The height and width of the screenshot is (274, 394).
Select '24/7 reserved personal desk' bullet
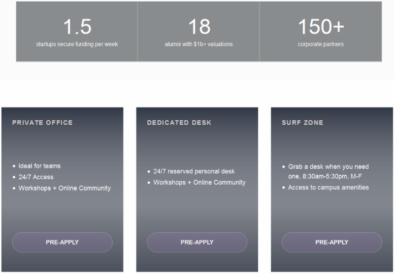[x=194, y=171]
